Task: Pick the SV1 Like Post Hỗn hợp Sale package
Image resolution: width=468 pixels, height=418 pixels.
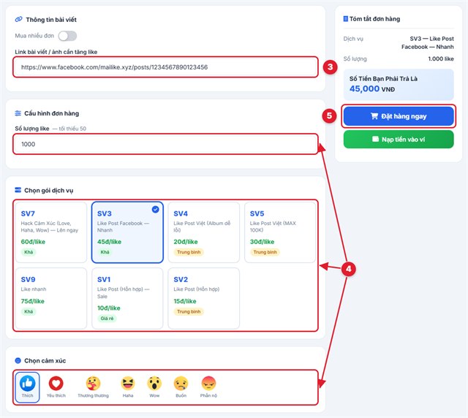Action: click(127, 298)
